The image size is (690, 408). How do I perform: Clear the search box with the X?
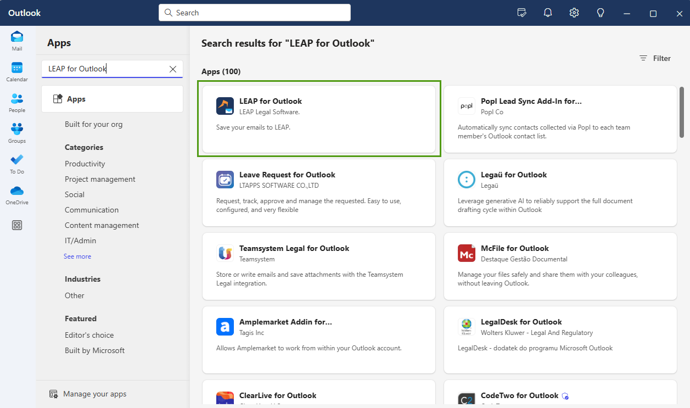pyautogui.click(x=173, y=69)
